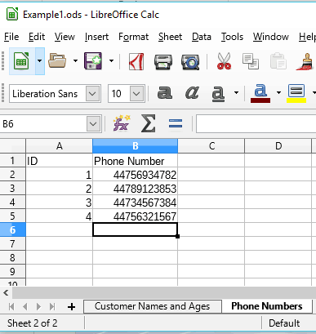Click the Paste clipboard icon
This screenshot has height=334, width=316.
tap(278, 61)
